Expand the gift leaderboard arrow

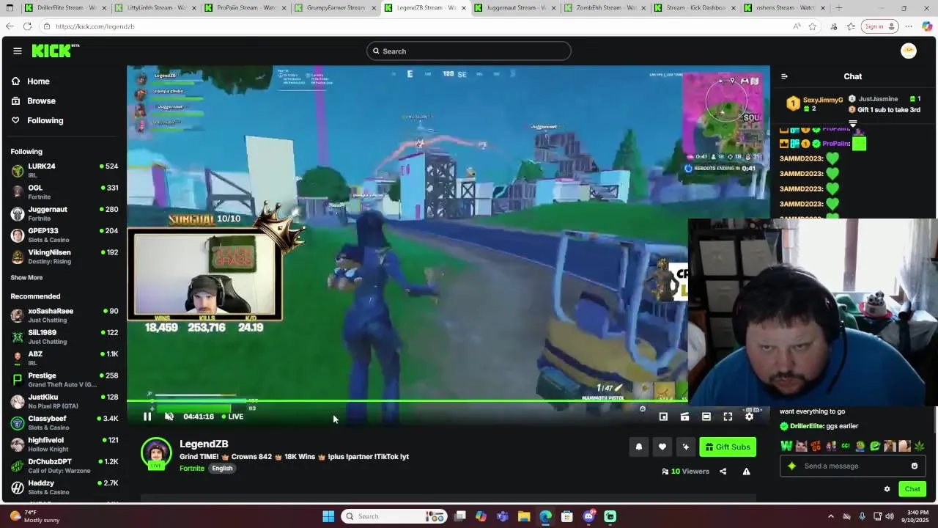(853, 122)
